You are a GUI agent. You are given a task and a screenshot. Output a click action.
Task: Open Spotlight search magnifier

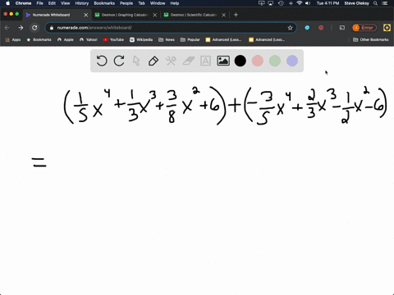point(376,3)
